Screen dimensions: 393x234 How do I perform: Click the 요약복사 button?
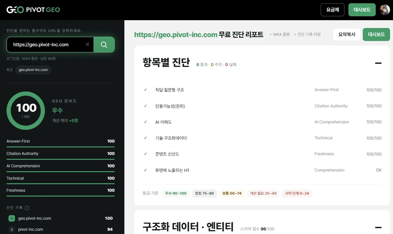347,34
